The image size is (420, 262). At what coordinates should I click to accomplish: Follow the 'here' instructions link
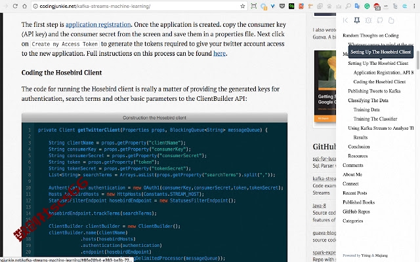(219, 54)
